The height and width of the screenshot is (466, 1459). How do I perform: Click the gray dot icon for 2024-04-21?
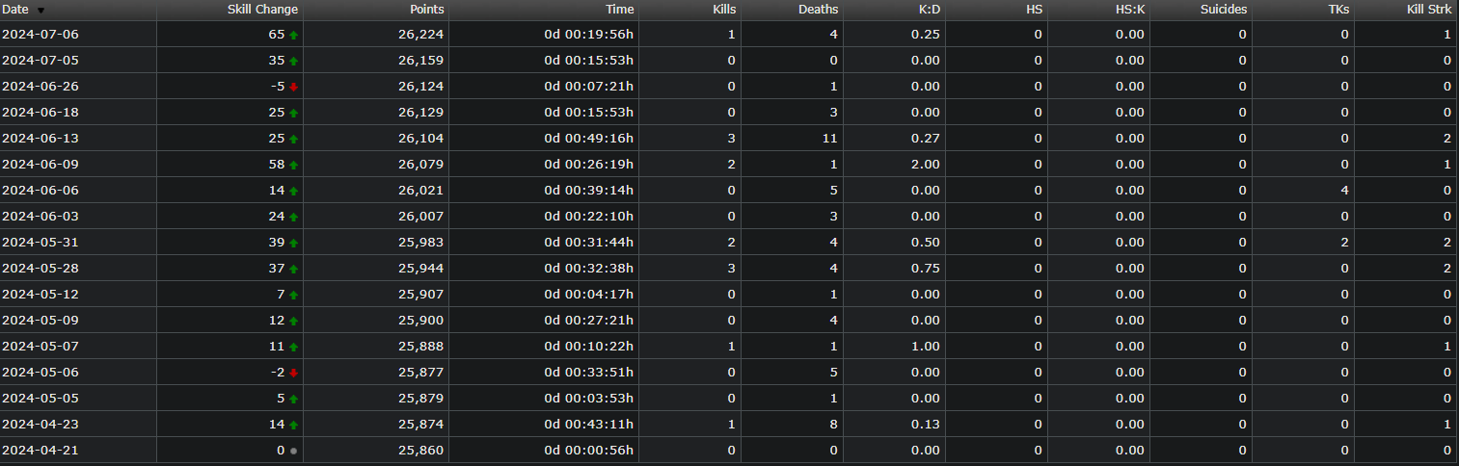(x=293, y=451)
